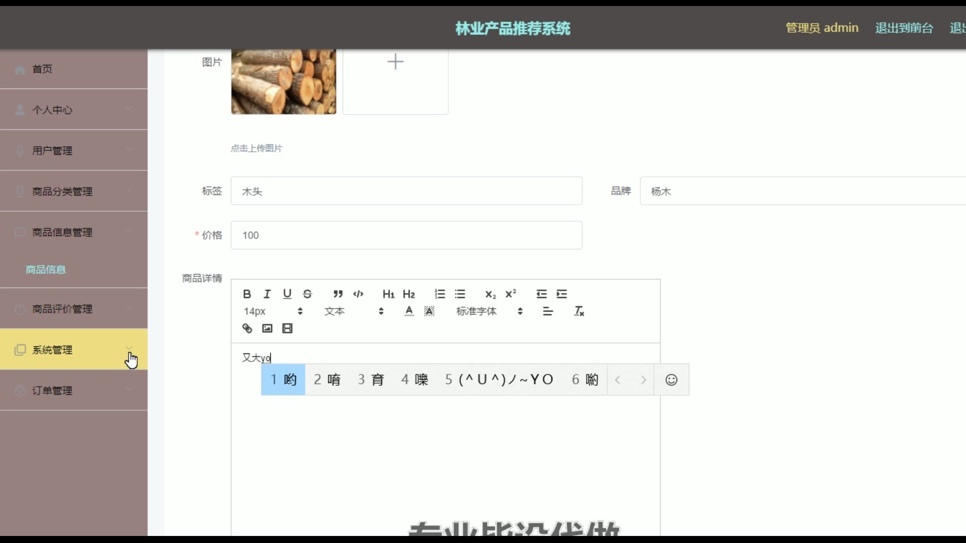966x543 pixels.
Task: Select IME candidate 3 育
Action: click(x=371, y=380)
